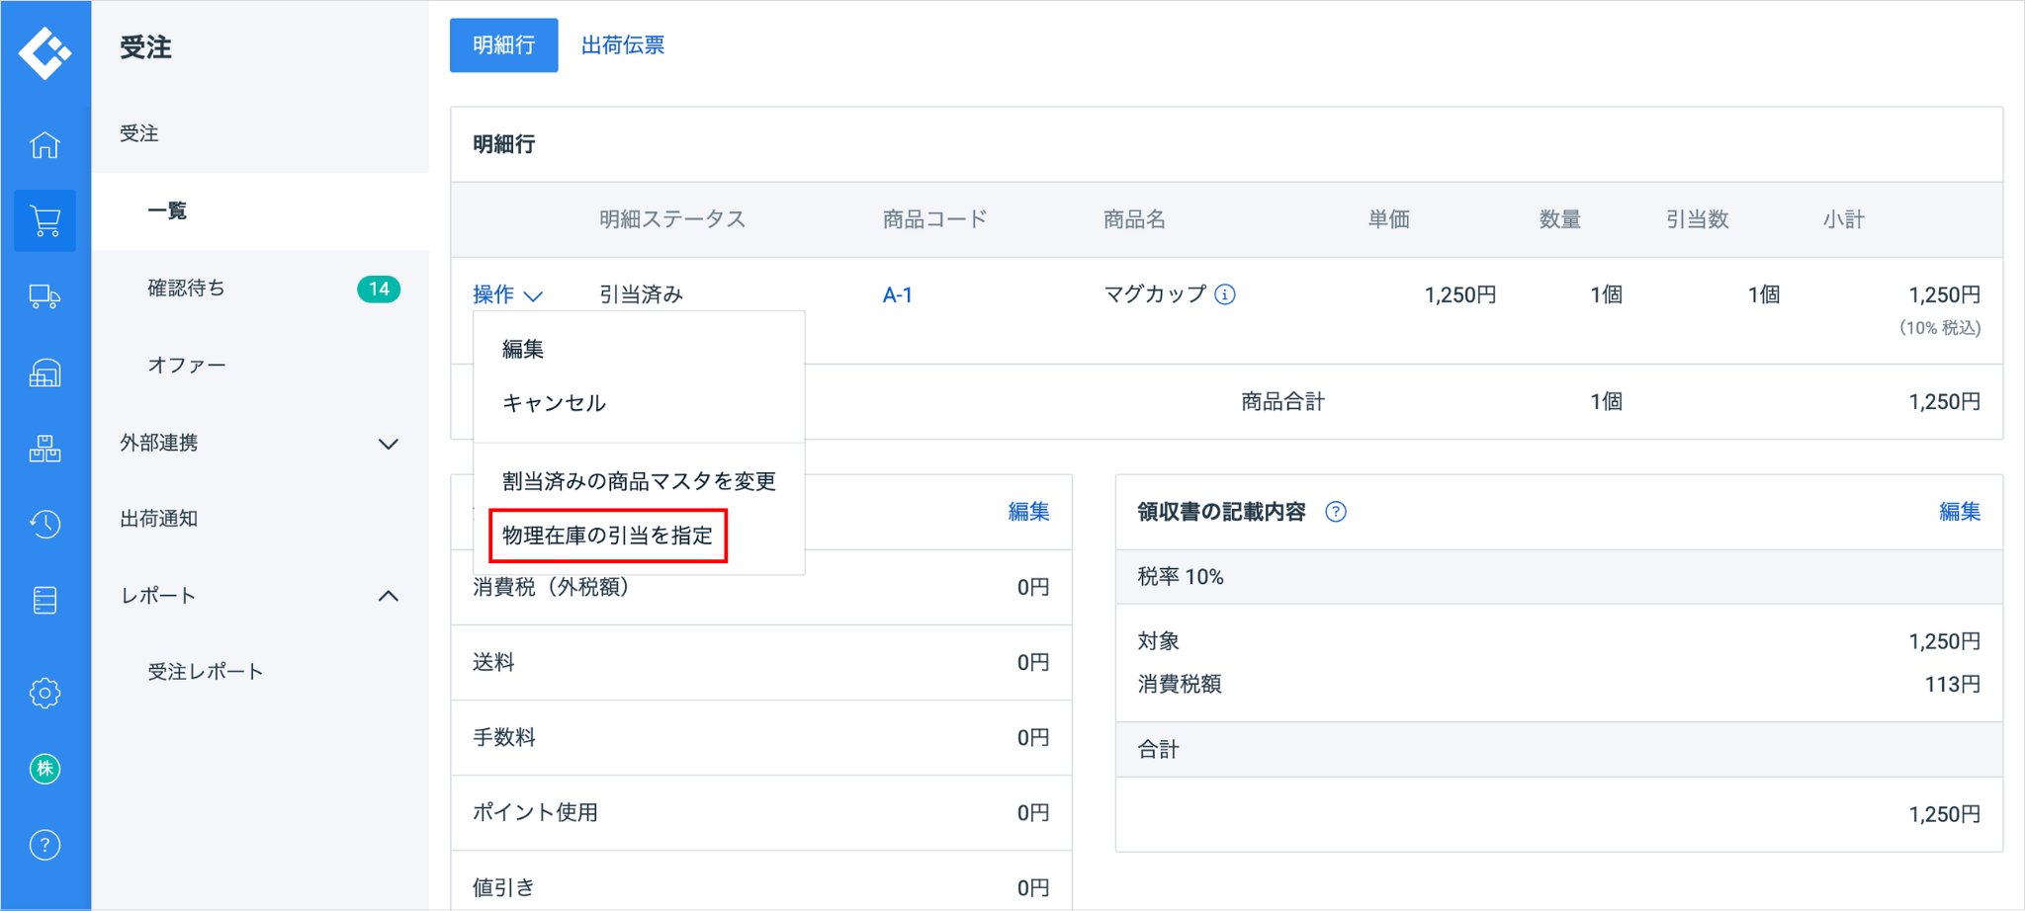Open the history clock icon
The height and width of the screenshot is (911, 2025).
pyautogui.click(x=45, y=524)
